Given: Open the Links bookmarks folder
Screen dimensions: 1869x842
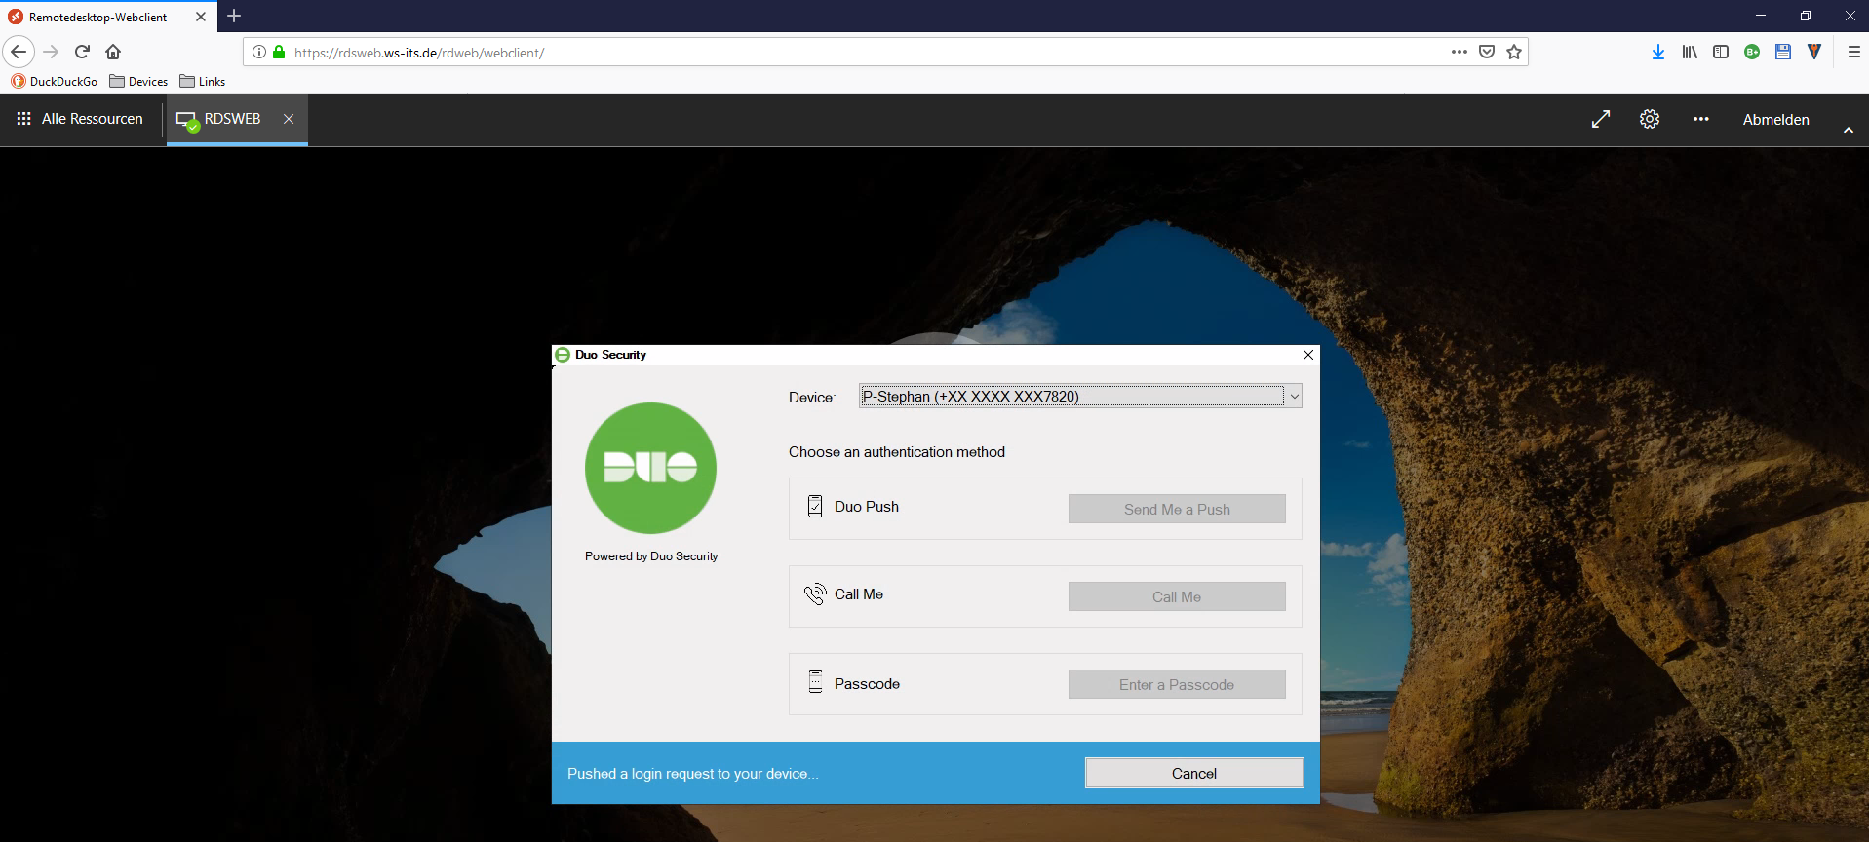Looking at the screenshot, I should [202, 82].
